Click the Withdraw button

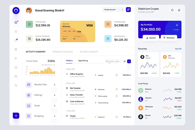[169, 38]
